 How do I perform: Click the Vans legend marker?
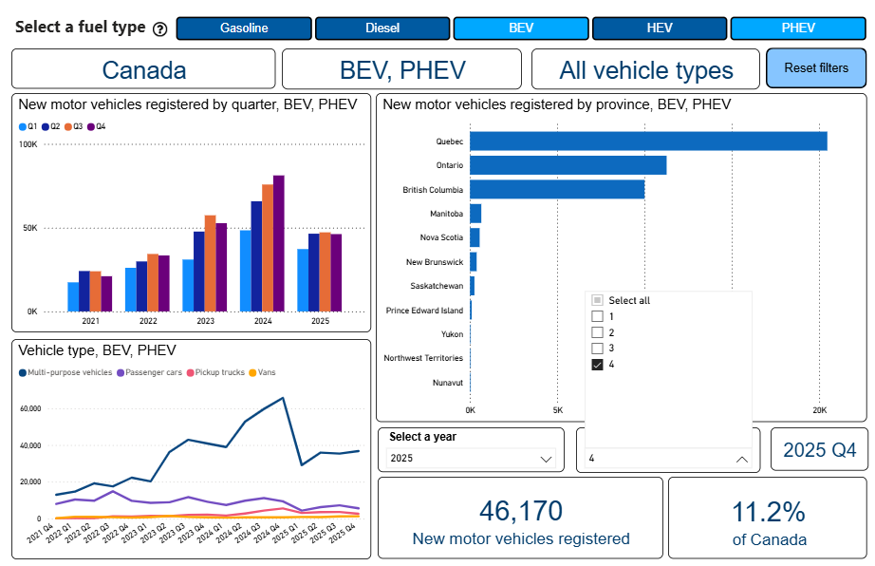pos(251,372)
